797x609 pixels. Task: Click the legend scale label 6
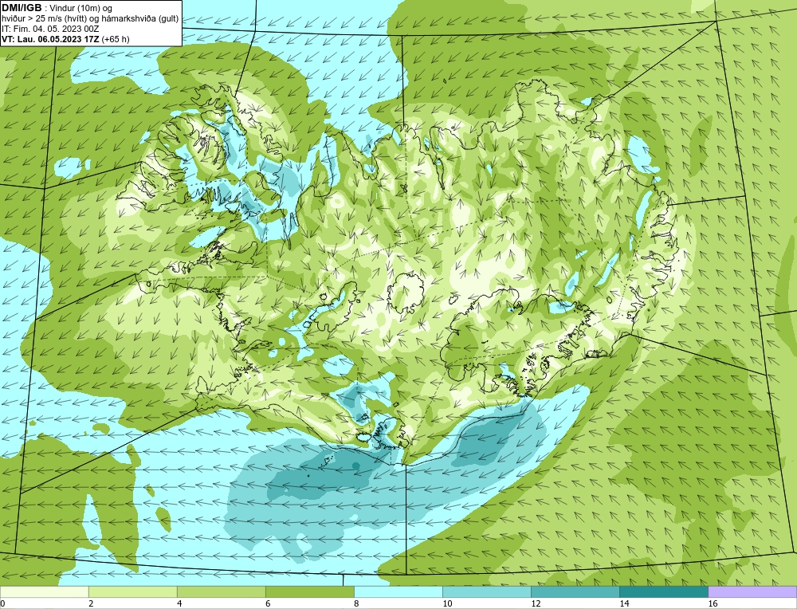pos(268,603)
